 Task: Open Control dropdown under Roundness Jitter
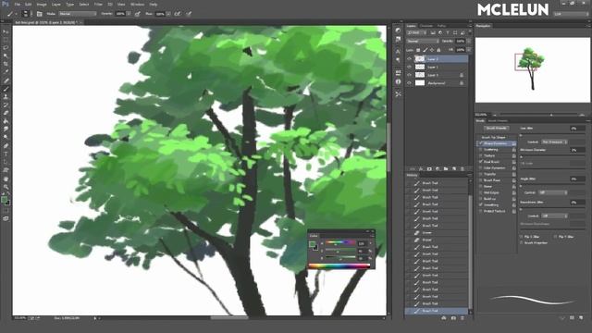pos(554,216)
